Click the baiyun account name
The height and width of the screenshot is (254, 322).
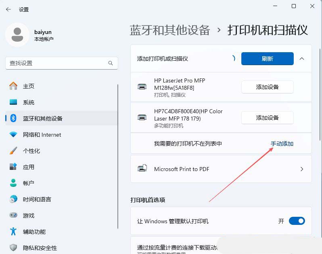tap(43, 32)
